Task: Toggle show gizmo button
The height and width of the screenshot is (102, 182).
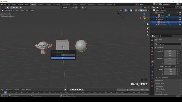Action: point(126,10)
